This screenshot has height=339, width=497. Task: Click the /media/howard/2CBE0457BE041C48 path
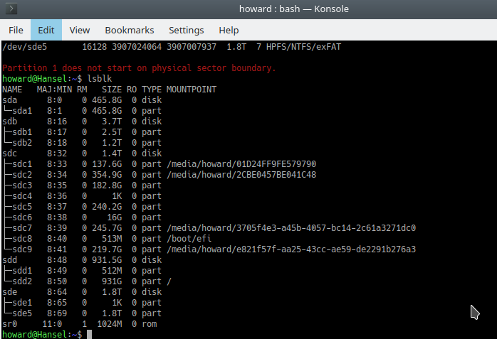point(241,175)
